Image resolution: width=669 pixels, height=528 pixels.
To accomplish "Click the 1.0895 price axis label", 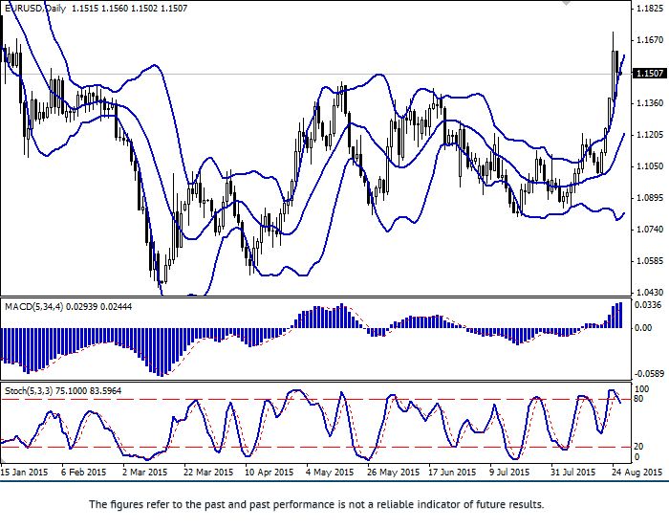I will click(649, 198).
